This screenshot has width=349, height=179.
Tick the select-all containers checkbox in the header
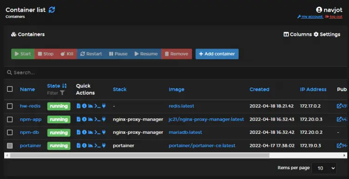pyautogui.click(x=10, y=89)
